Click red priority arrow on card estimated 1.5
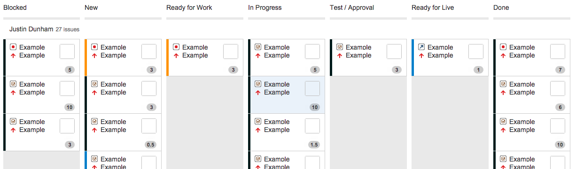 tap(258, 130)
